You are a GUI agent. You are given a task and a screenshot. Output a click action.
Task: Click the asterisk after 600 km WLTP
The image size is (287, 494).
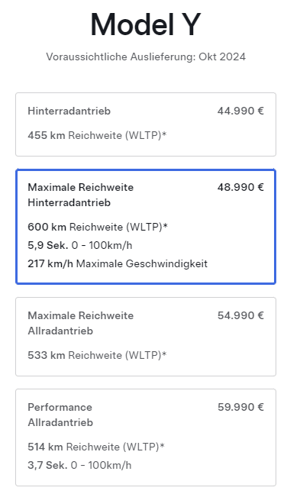pyautogui.click(x=165, y=226)
